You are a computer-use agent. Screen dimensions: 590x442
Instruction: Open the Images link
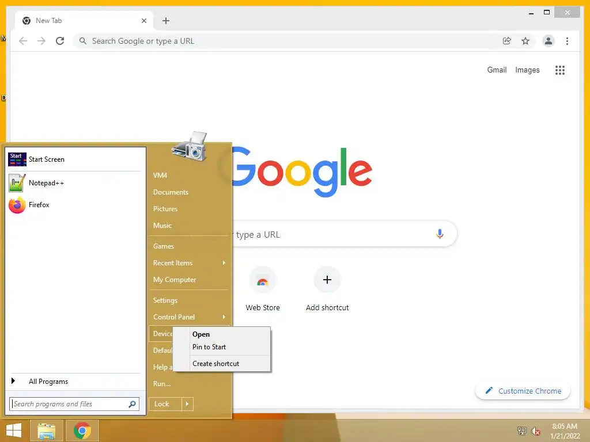coord(527,70)
